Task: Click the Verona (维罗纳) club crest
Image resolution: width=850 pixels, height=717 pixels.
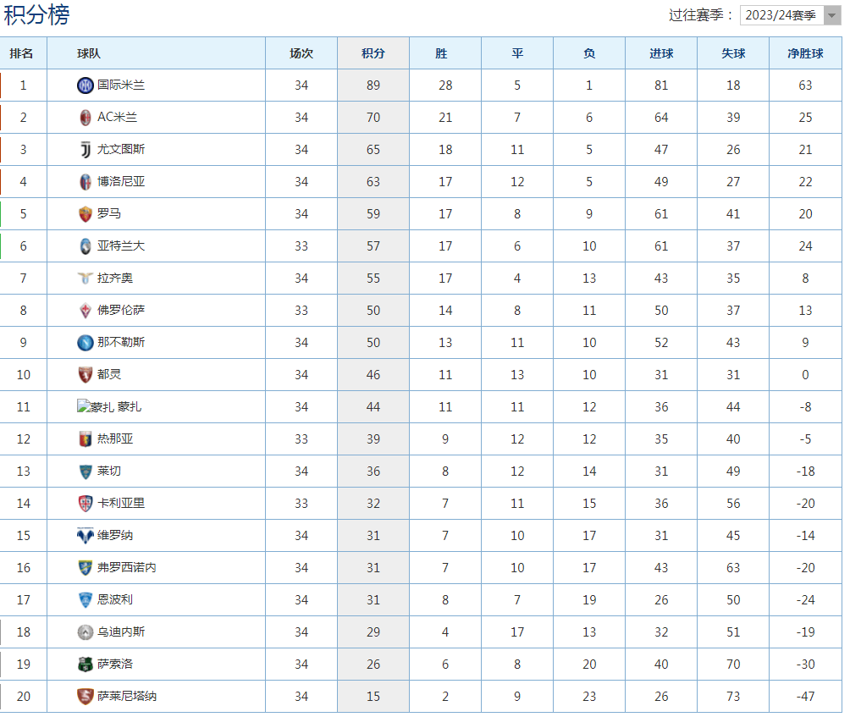Action: [85, 536]
